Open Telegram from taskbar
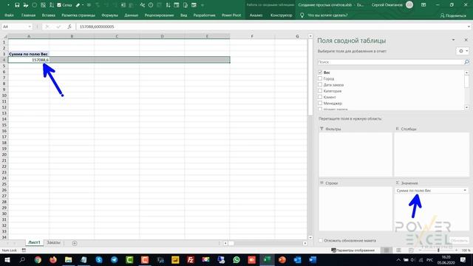Image resolution: width=473 pixels, height=266 pixels. click(115, 259)
